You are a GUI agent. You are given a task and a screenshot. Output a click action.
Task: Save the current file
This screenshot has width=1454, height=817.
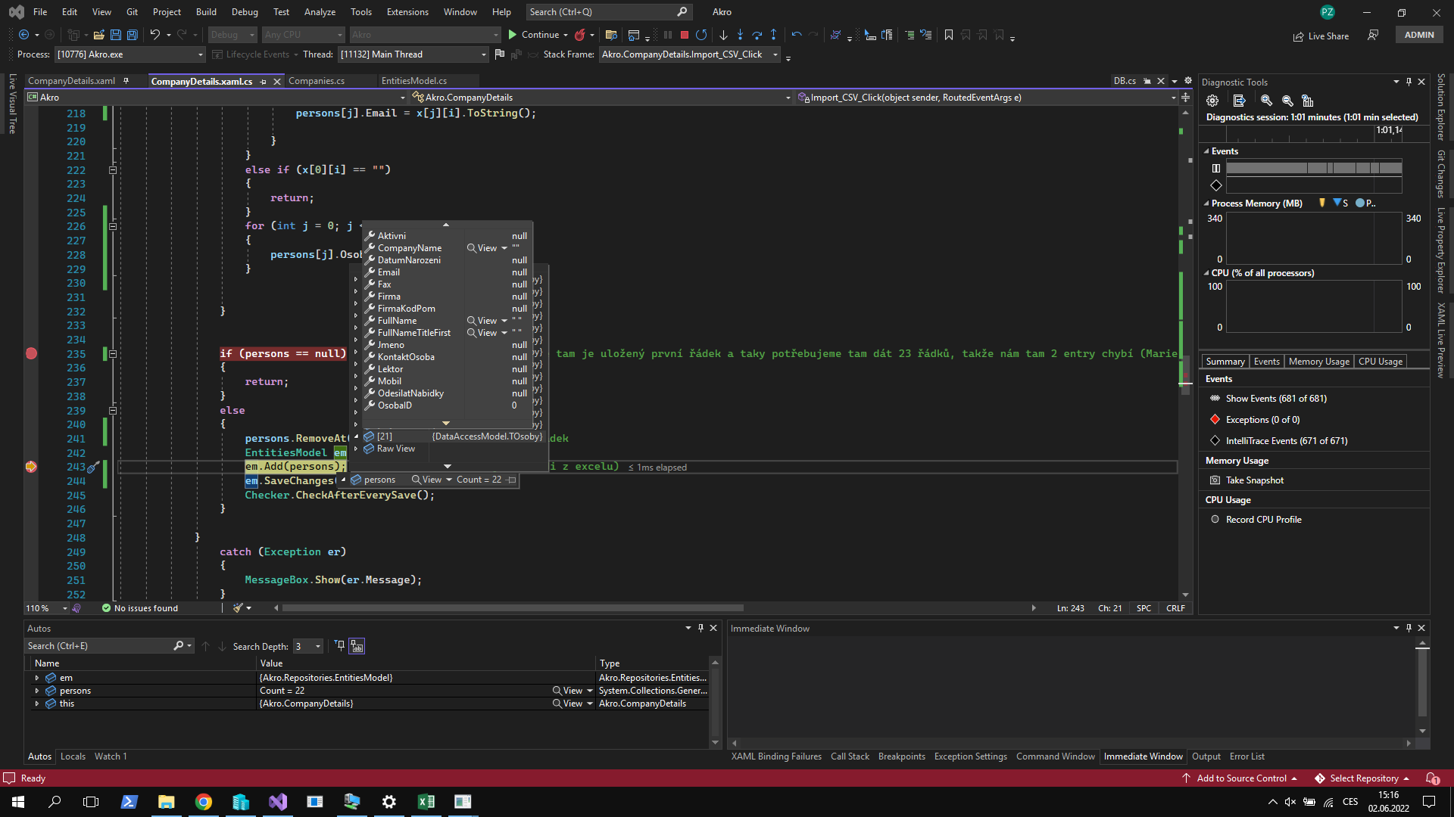point(116,35)
